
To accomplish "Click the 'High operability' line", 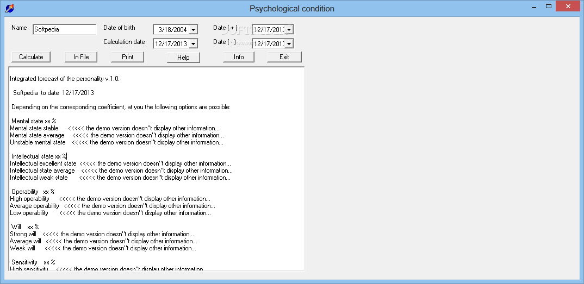I will coord(110,199).
